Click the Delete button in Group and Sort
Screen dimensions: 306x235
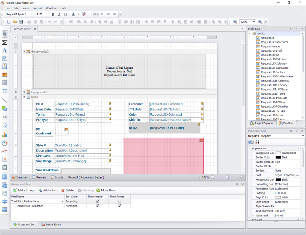click(68, 190)
